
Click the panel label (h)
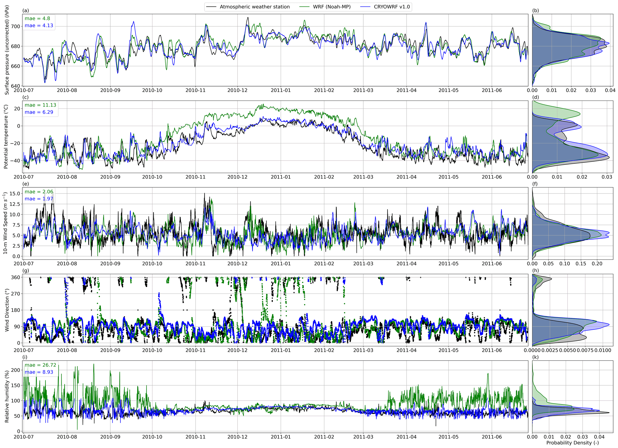tap(535, 271)
